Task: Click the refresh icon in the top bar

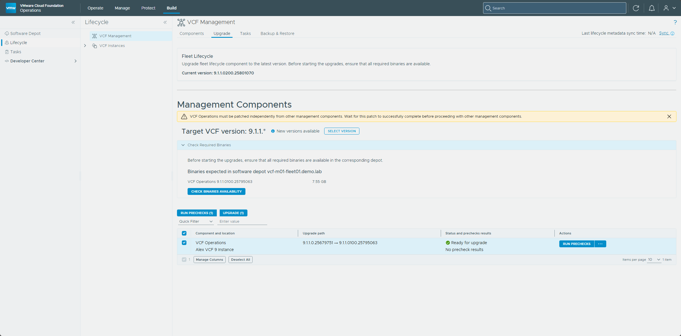Action: coord(636,8)
